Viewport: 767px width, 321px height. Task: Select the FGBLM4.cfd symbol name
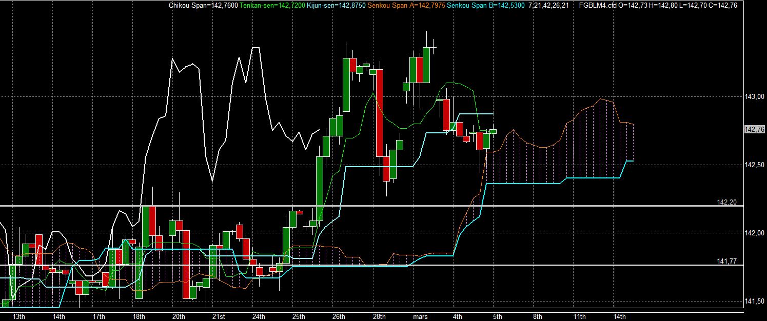click(x=597, y=6)
